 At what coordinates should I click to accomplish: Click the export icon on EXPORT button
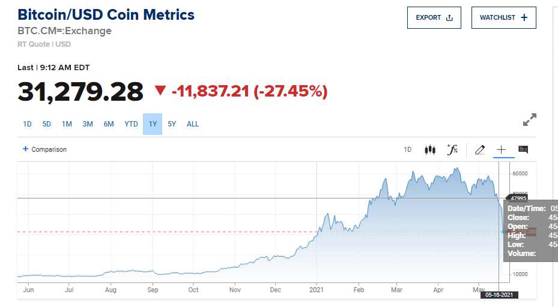[x=449, y=18]
